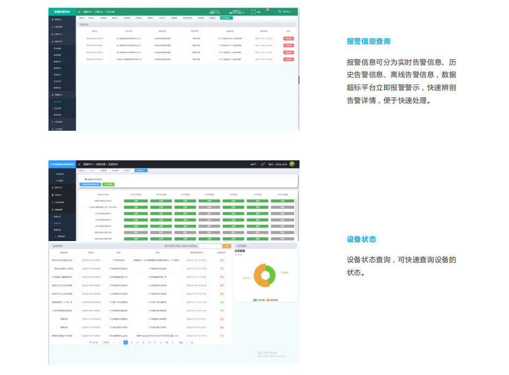Image resolution: width=509 pixels, height=375 pixels.
Task: Toggle the orange series in the chart legend
Action: click(x=272, y=300)
